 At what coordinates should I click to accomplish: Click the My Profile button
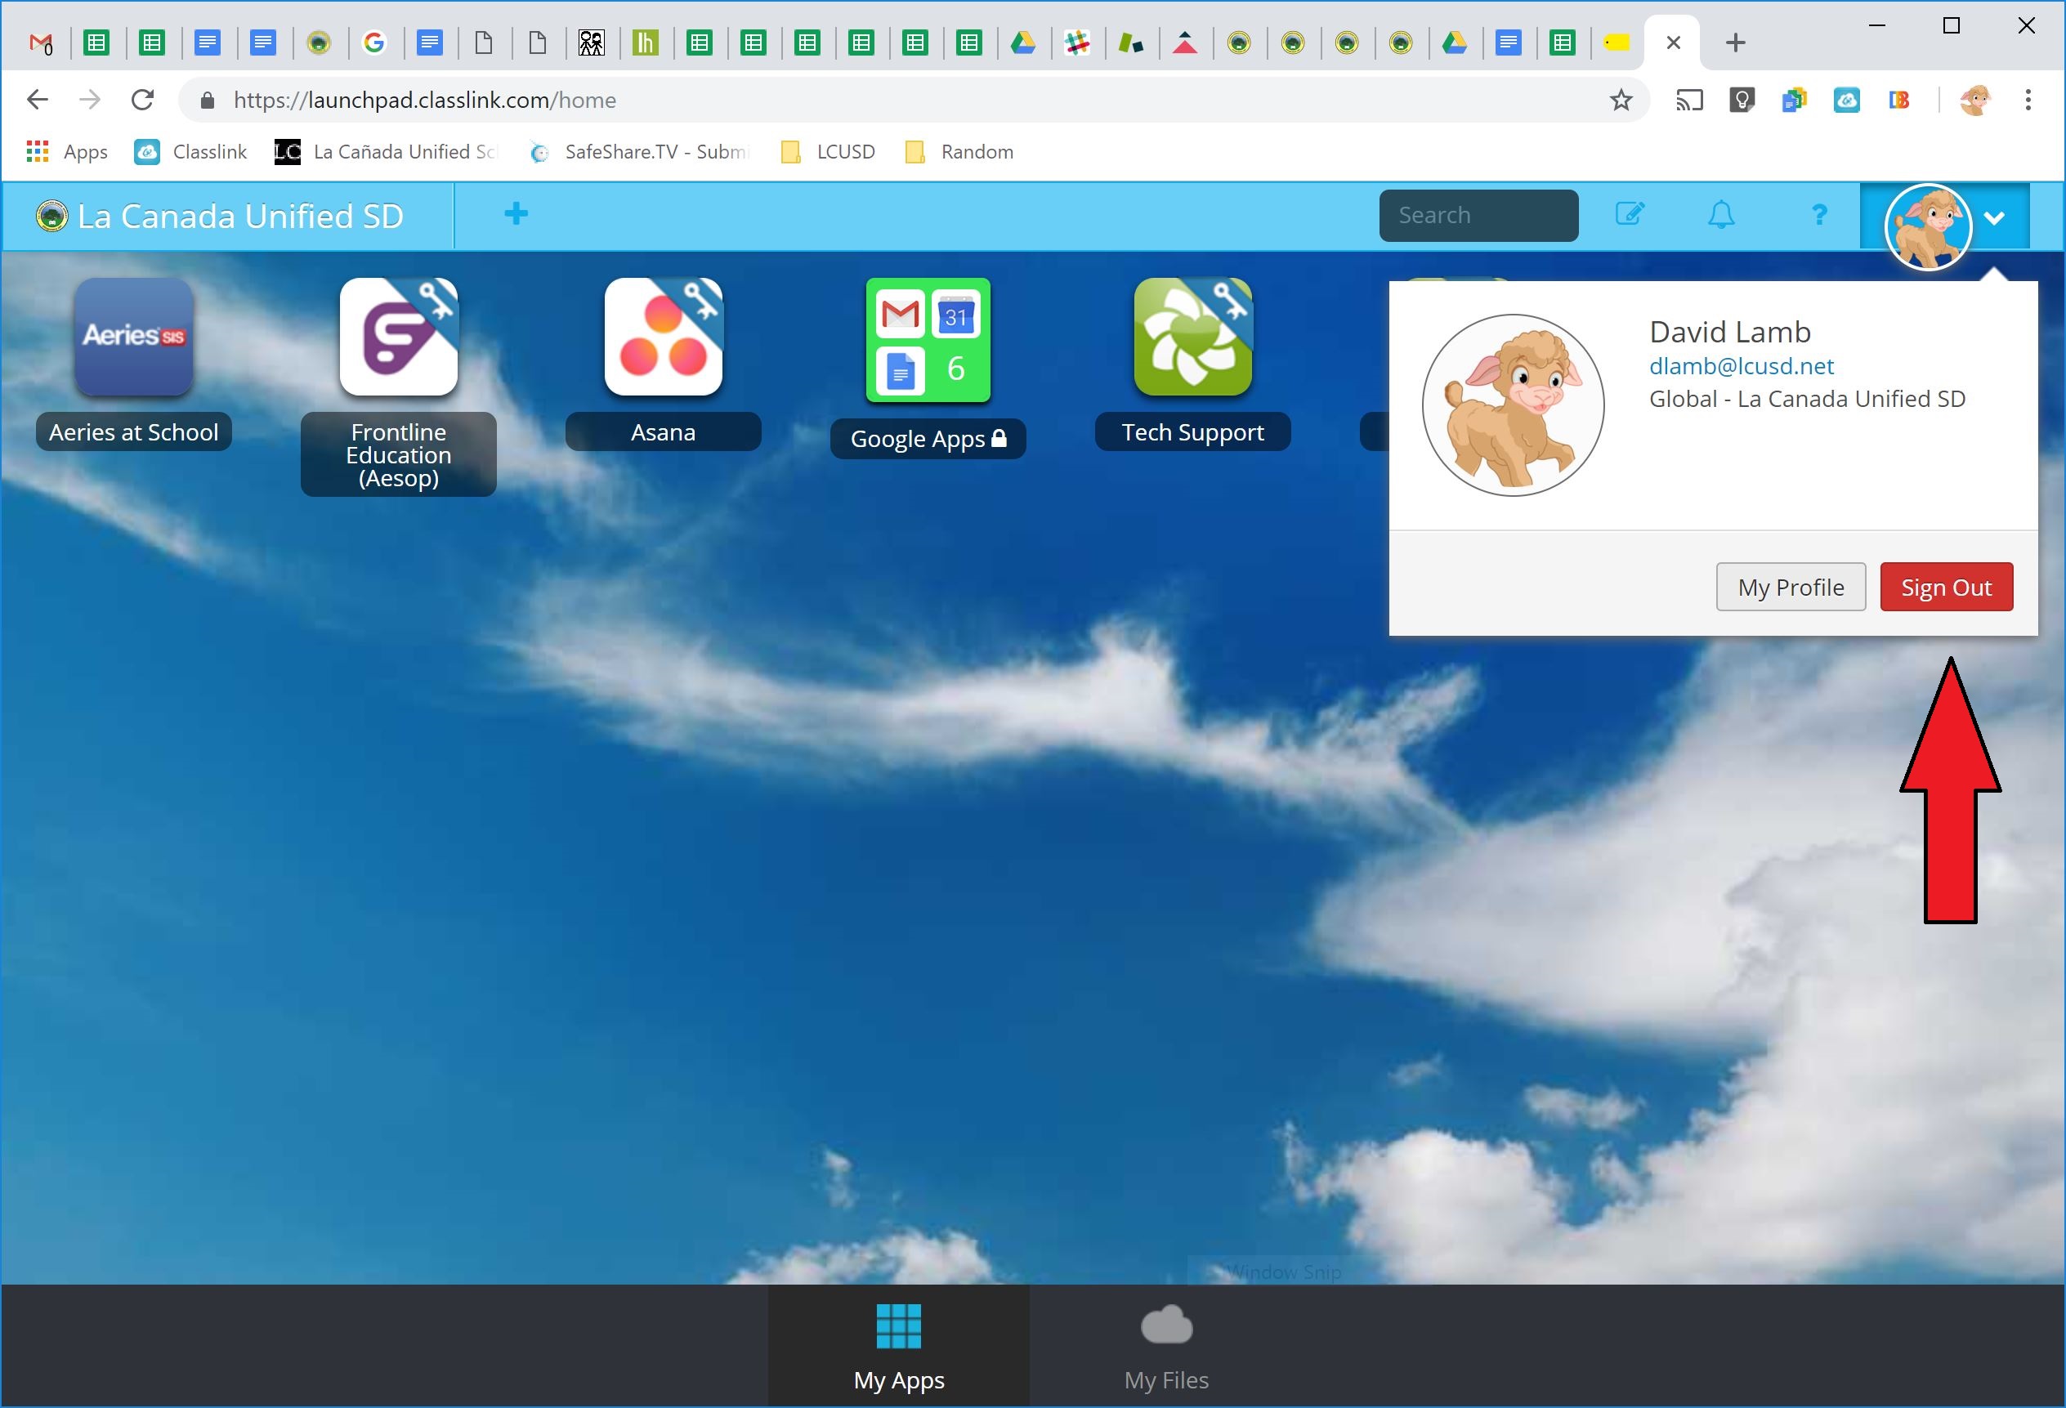pyautogui.click(x=1791, y=587)
